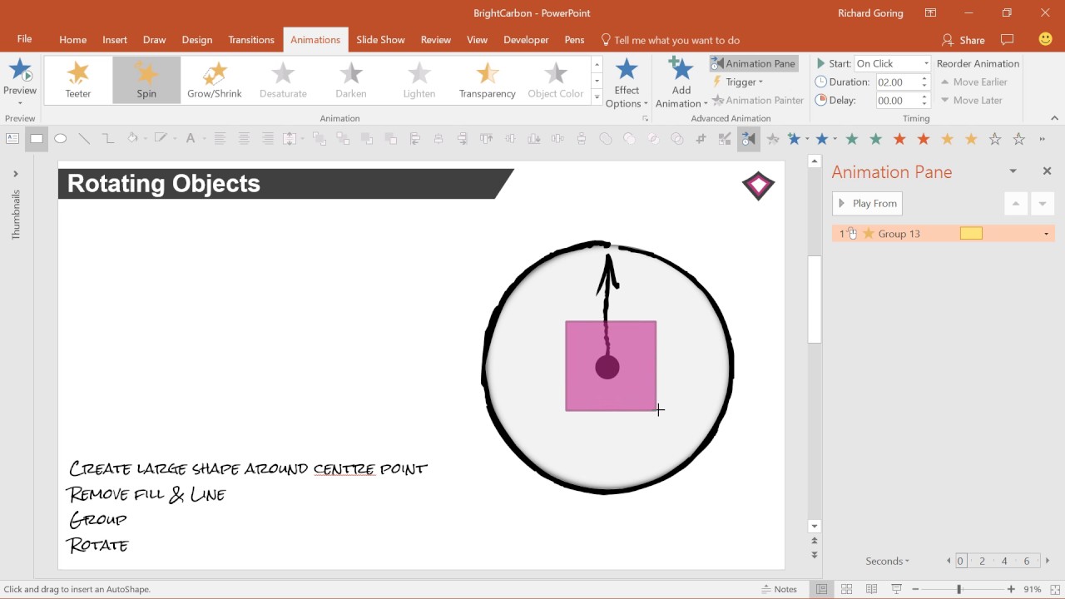Toggle the Notes button in status bar

(780, 589)
